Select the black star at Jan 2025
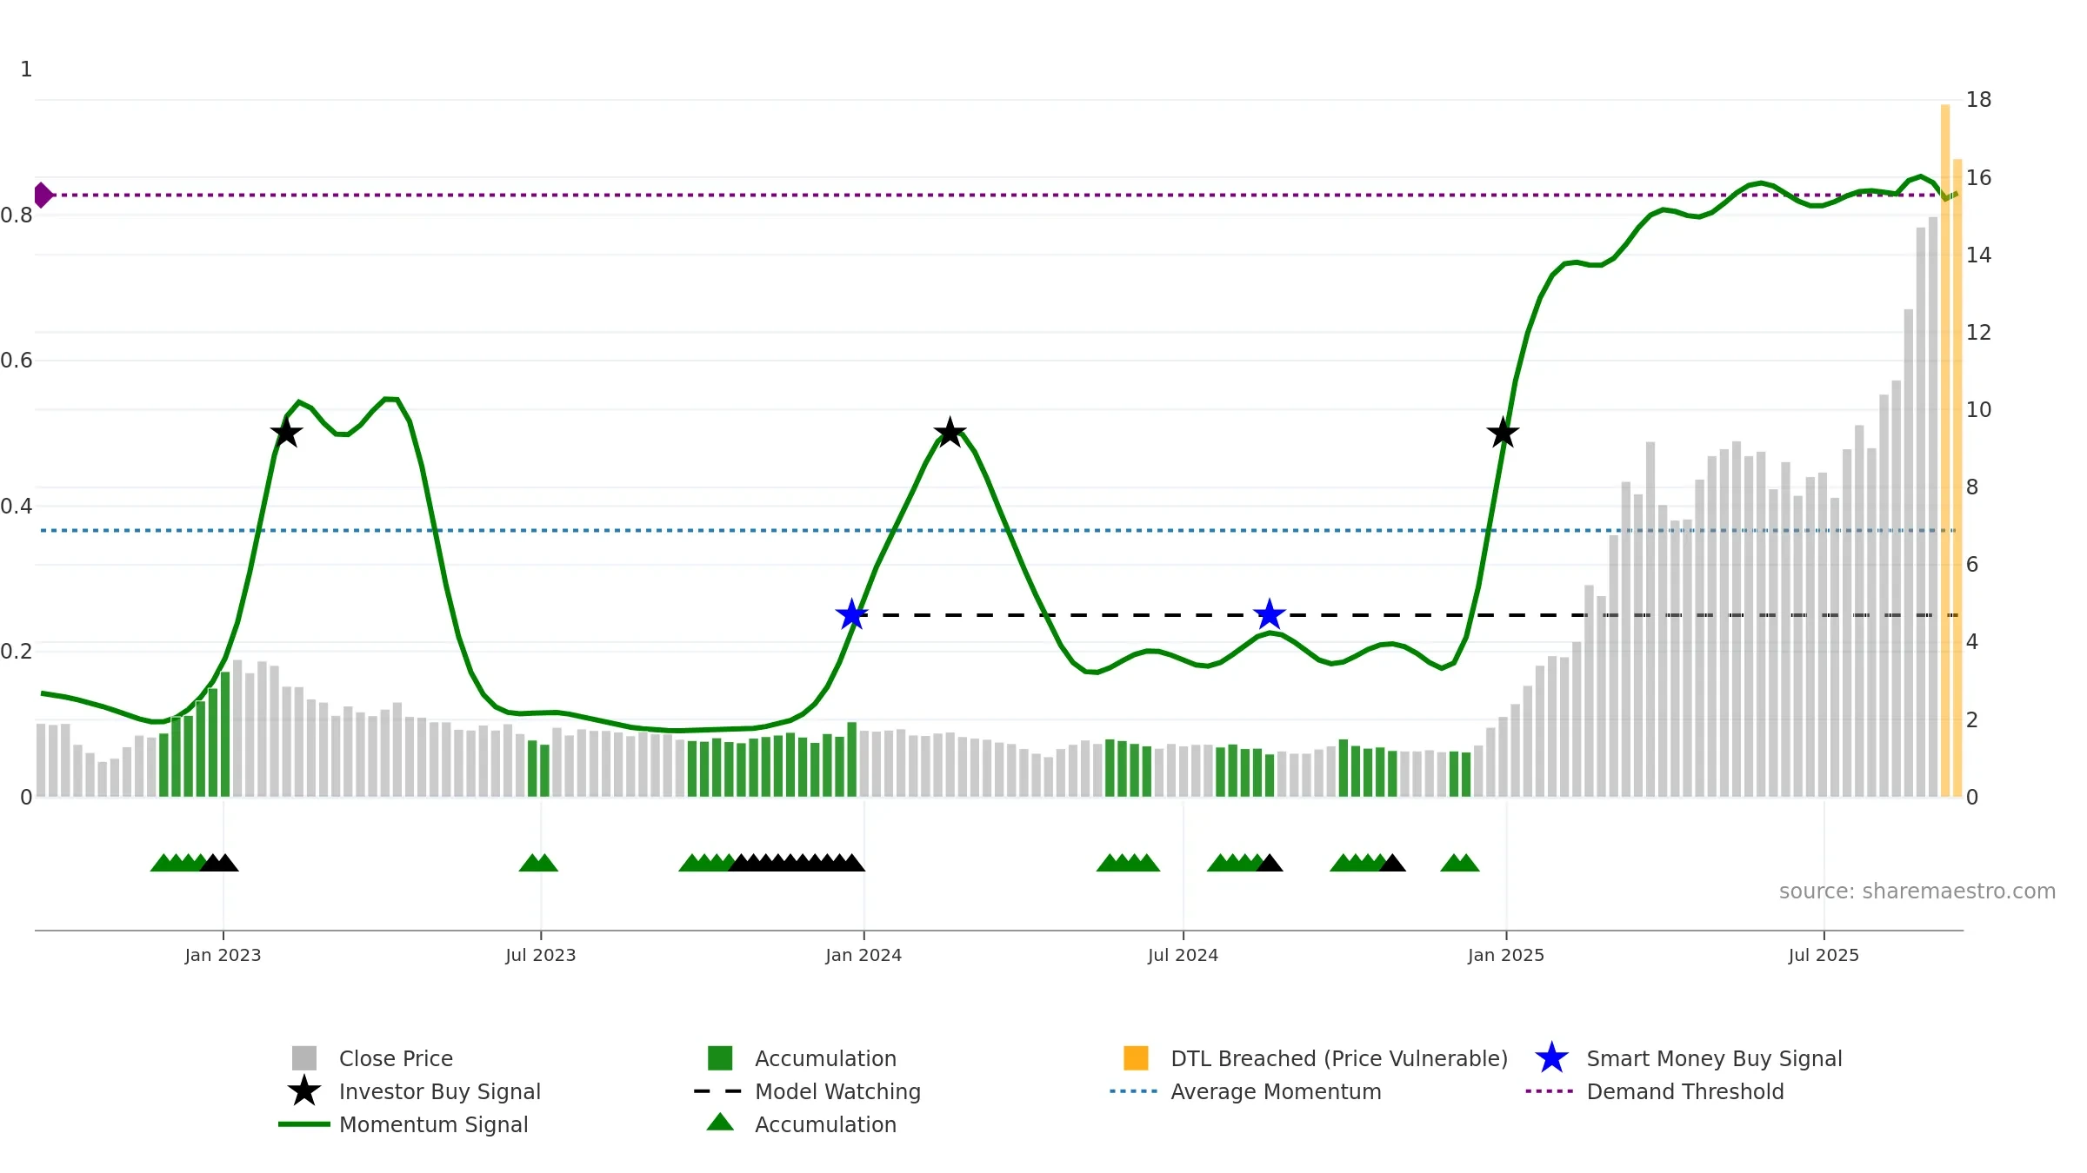The width and height of the screenshot is (2087, 1173). tap(1503, 433)
